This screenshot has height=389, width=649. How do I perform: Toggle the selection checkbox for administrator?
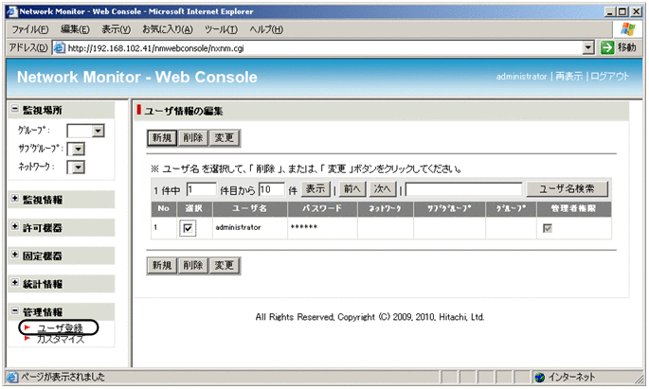tap(188, 228)
